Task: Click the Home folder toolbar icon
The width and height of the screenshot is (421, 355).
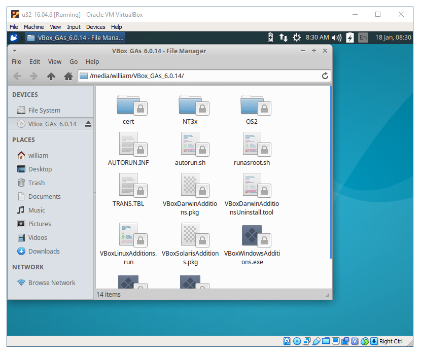Action: coord(68,76)
